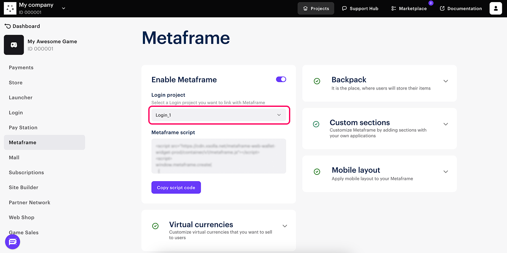Click the Documentation external link icon
Viewport: 507px width, 253px height.
(x=442, y=8)
